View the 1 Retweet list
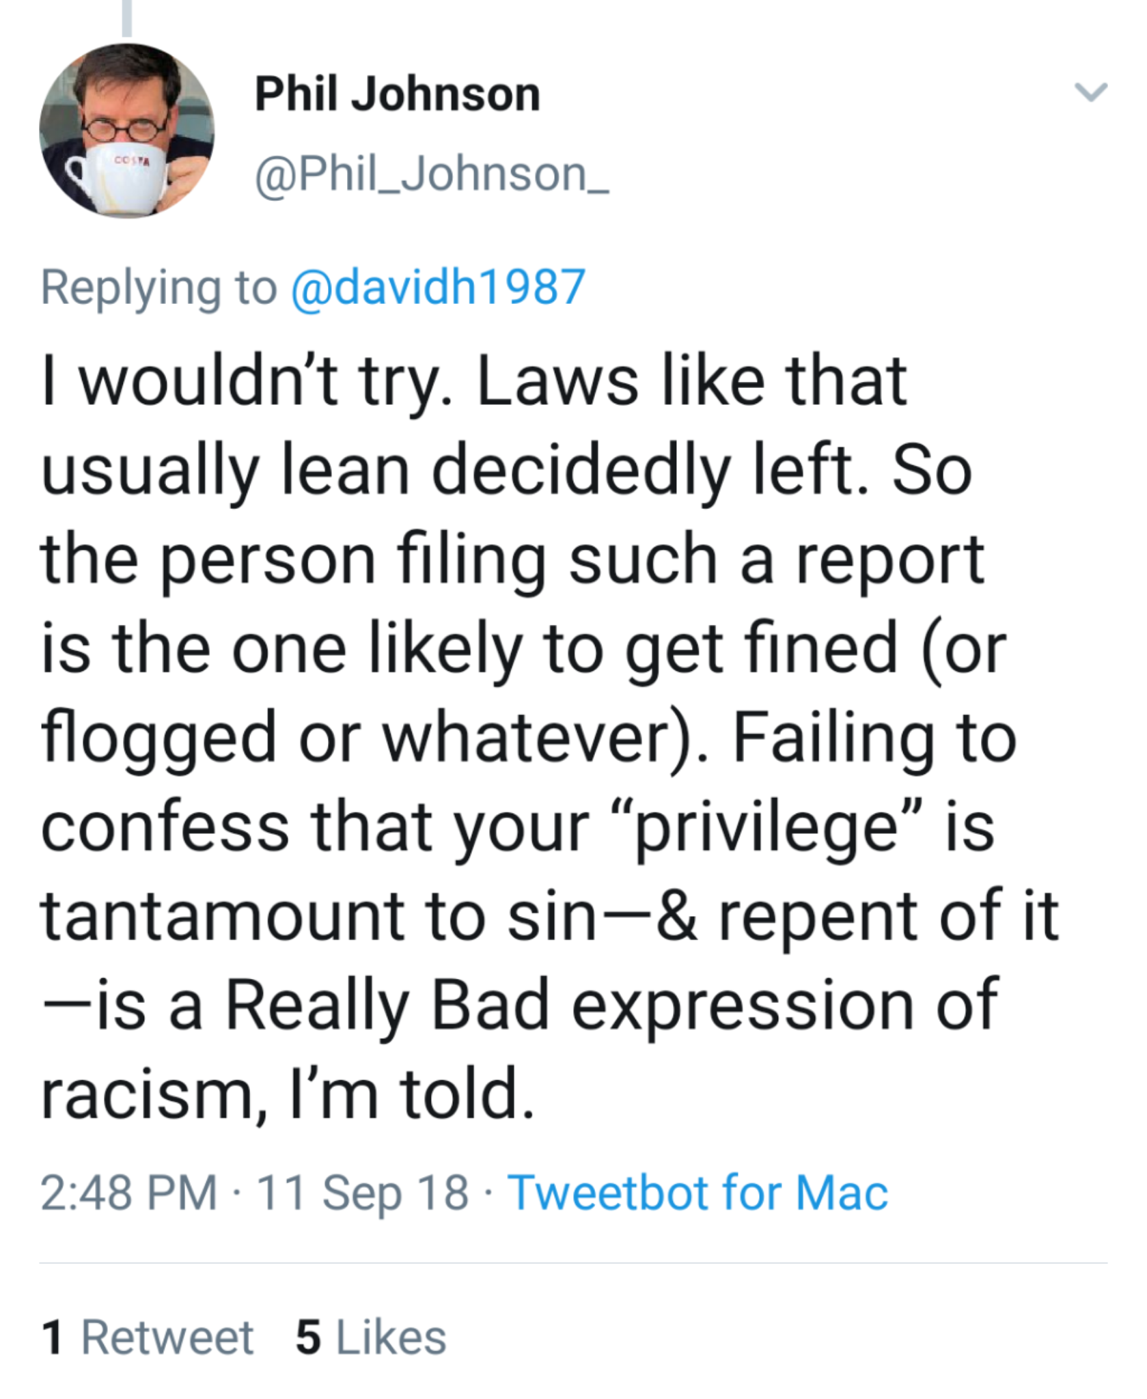 [x=148, y=1337]
